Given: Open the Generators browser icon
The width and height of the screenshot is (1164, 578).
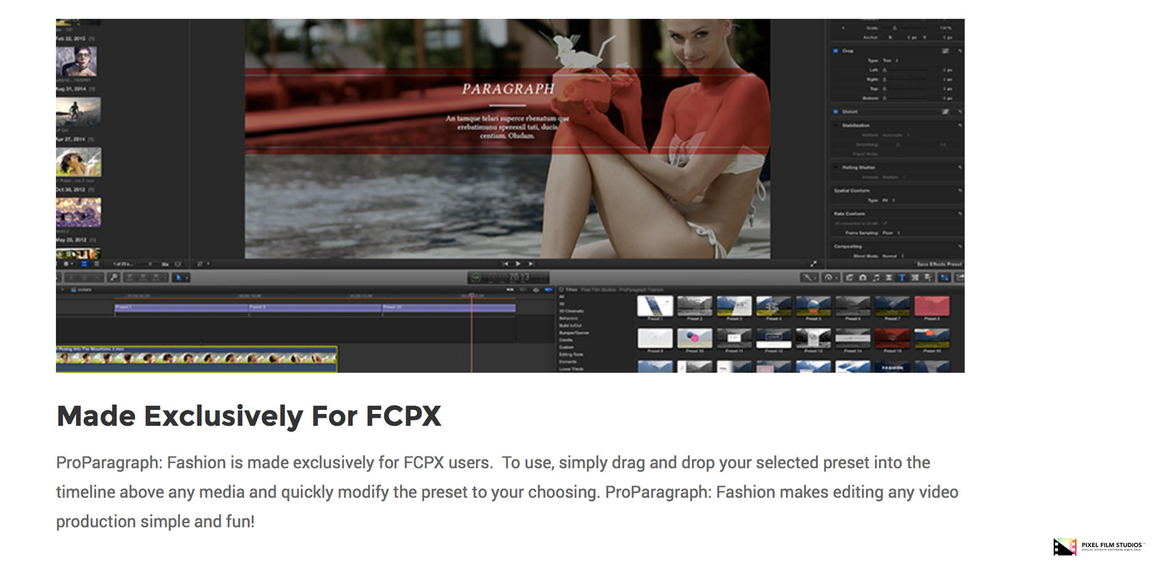Looking at the screenshot, I should tap(915, 278).
